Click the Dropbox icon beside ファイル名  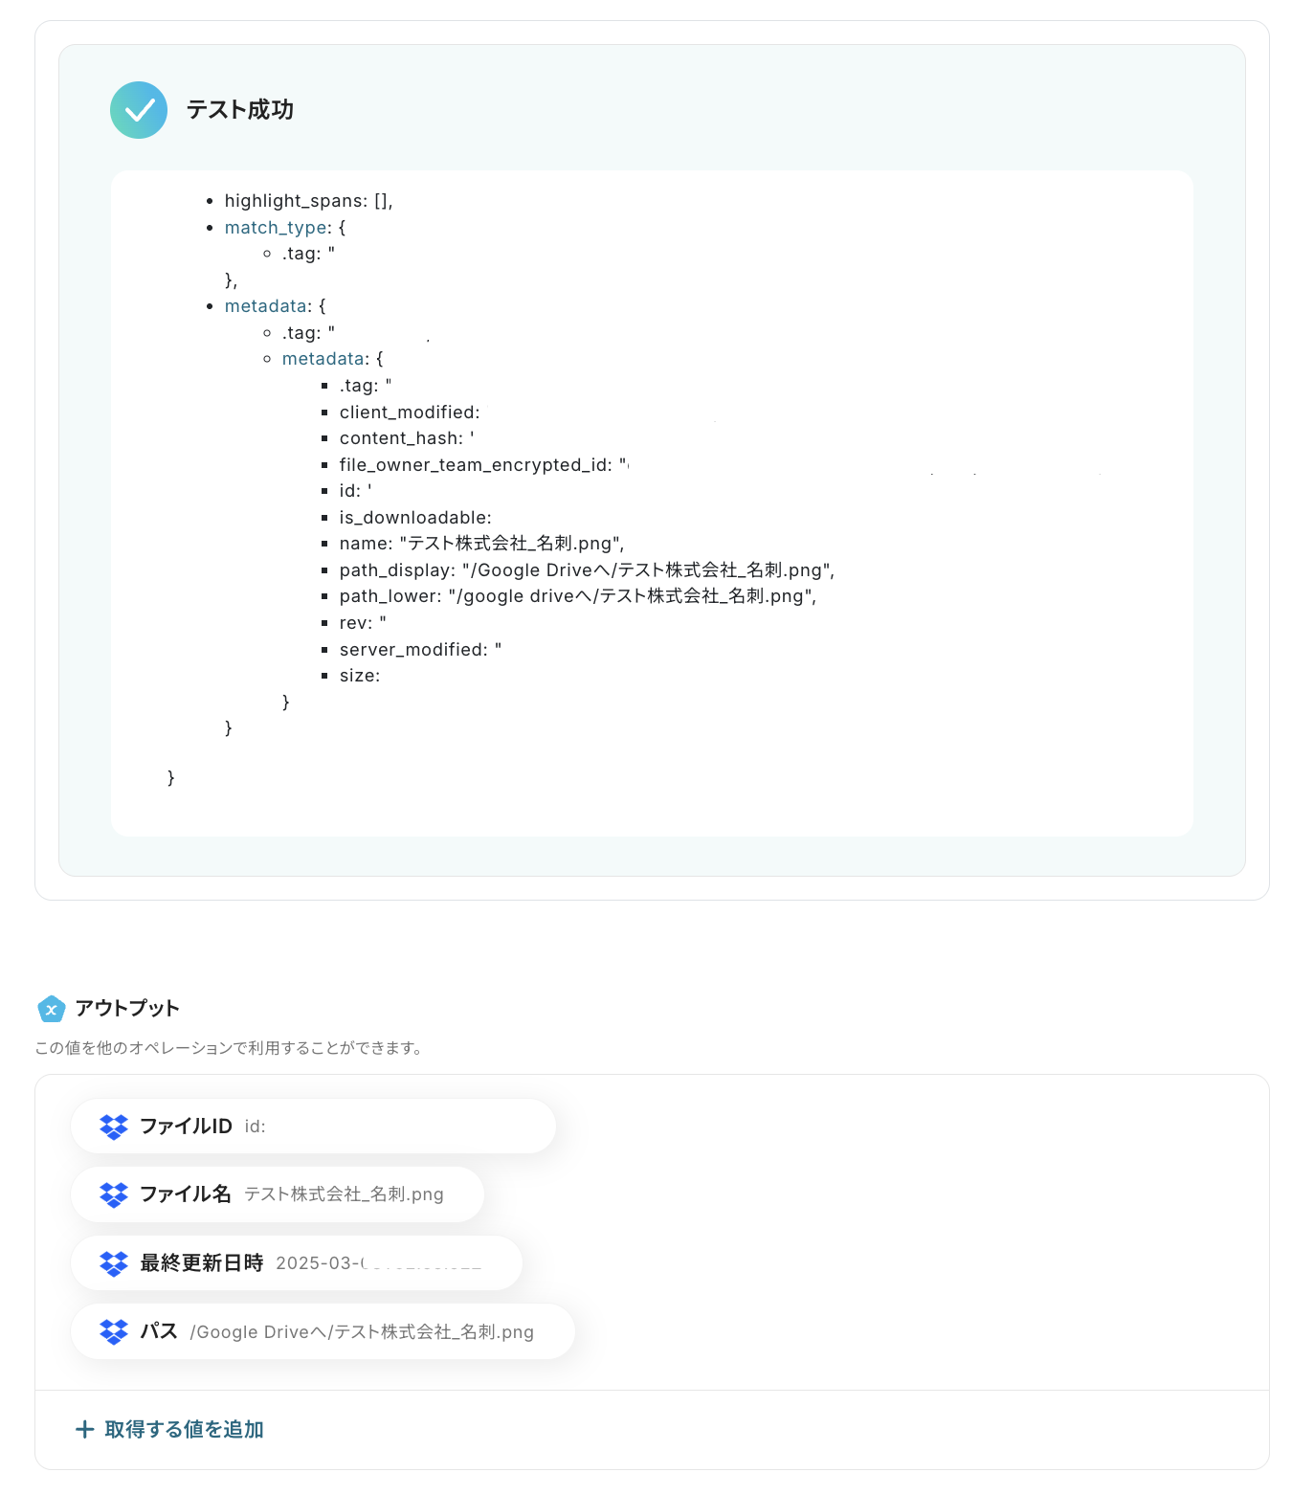pyautogui.click(x=114, y=1194)
